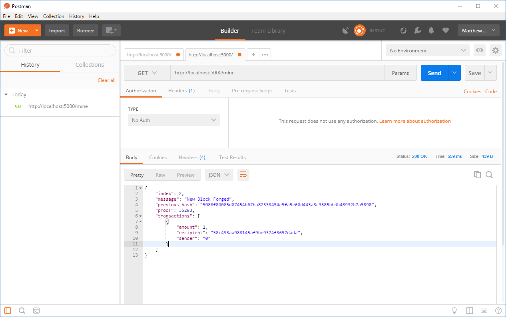Select the Authorization tab

pyautogui.click(x=141, y=91)
